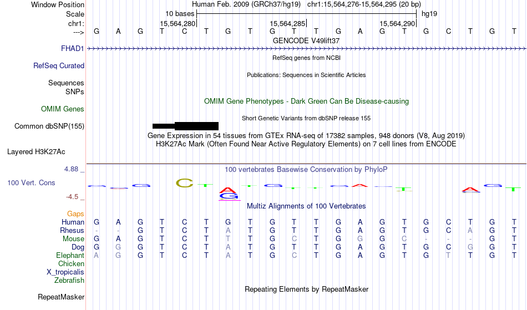Click 100 vertebrates Basewise Conservation by PhyloP title

[306, 170]
